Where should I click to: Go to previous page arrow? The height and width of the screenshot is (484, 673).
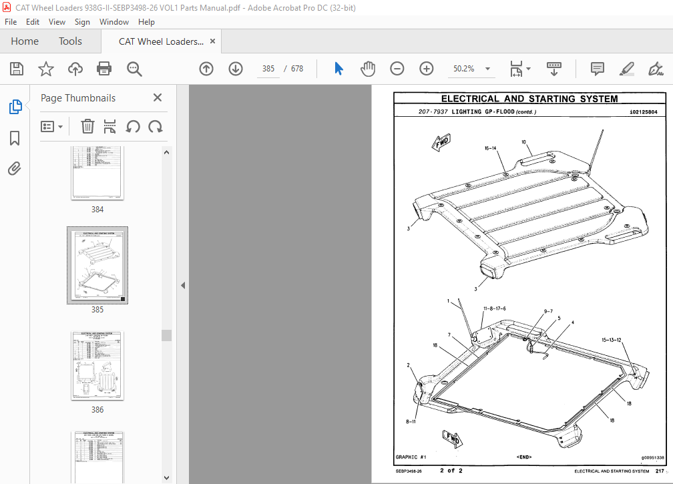(206, 69)
